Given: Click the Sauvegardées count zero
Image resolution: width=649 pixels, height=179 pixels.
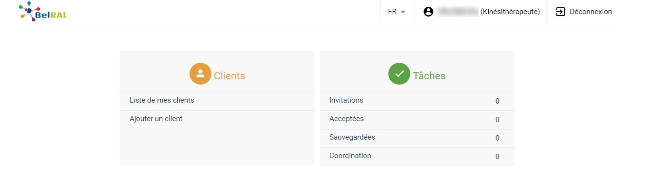Looking at the screenshot, I should (x=497, y=138).
